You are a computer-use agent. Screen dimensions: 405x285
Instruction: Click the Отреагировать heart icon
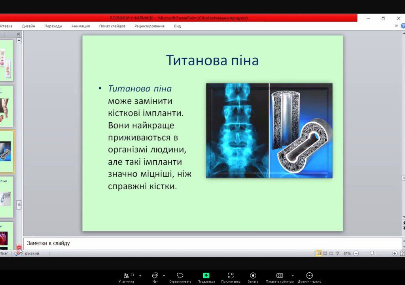tap(180, 275)
